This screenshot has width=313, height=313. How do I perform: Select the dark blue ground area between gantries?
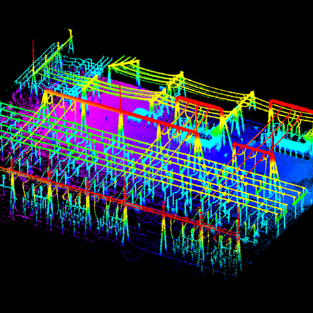tap(219, 155)
